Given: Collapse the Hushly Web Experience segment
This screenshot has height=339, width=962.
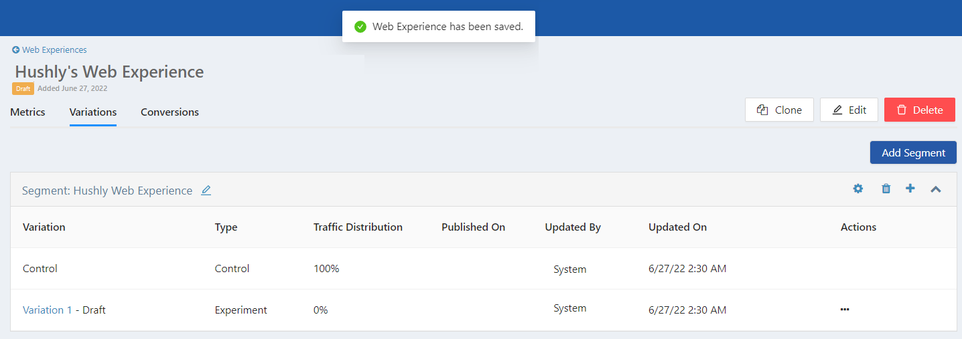Looking at the screenshot, I should tap(936, 189).
